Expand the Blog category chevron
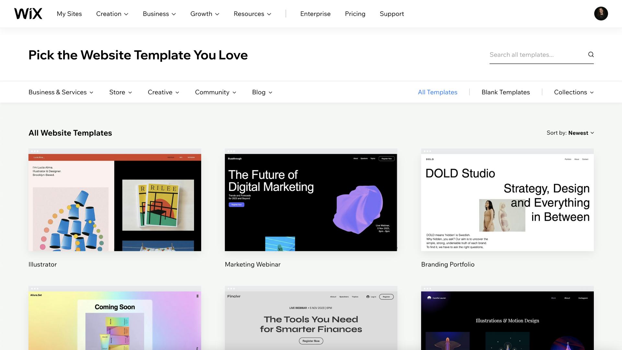Viewport: 622px width, 350px height. (x=270, y=92)
